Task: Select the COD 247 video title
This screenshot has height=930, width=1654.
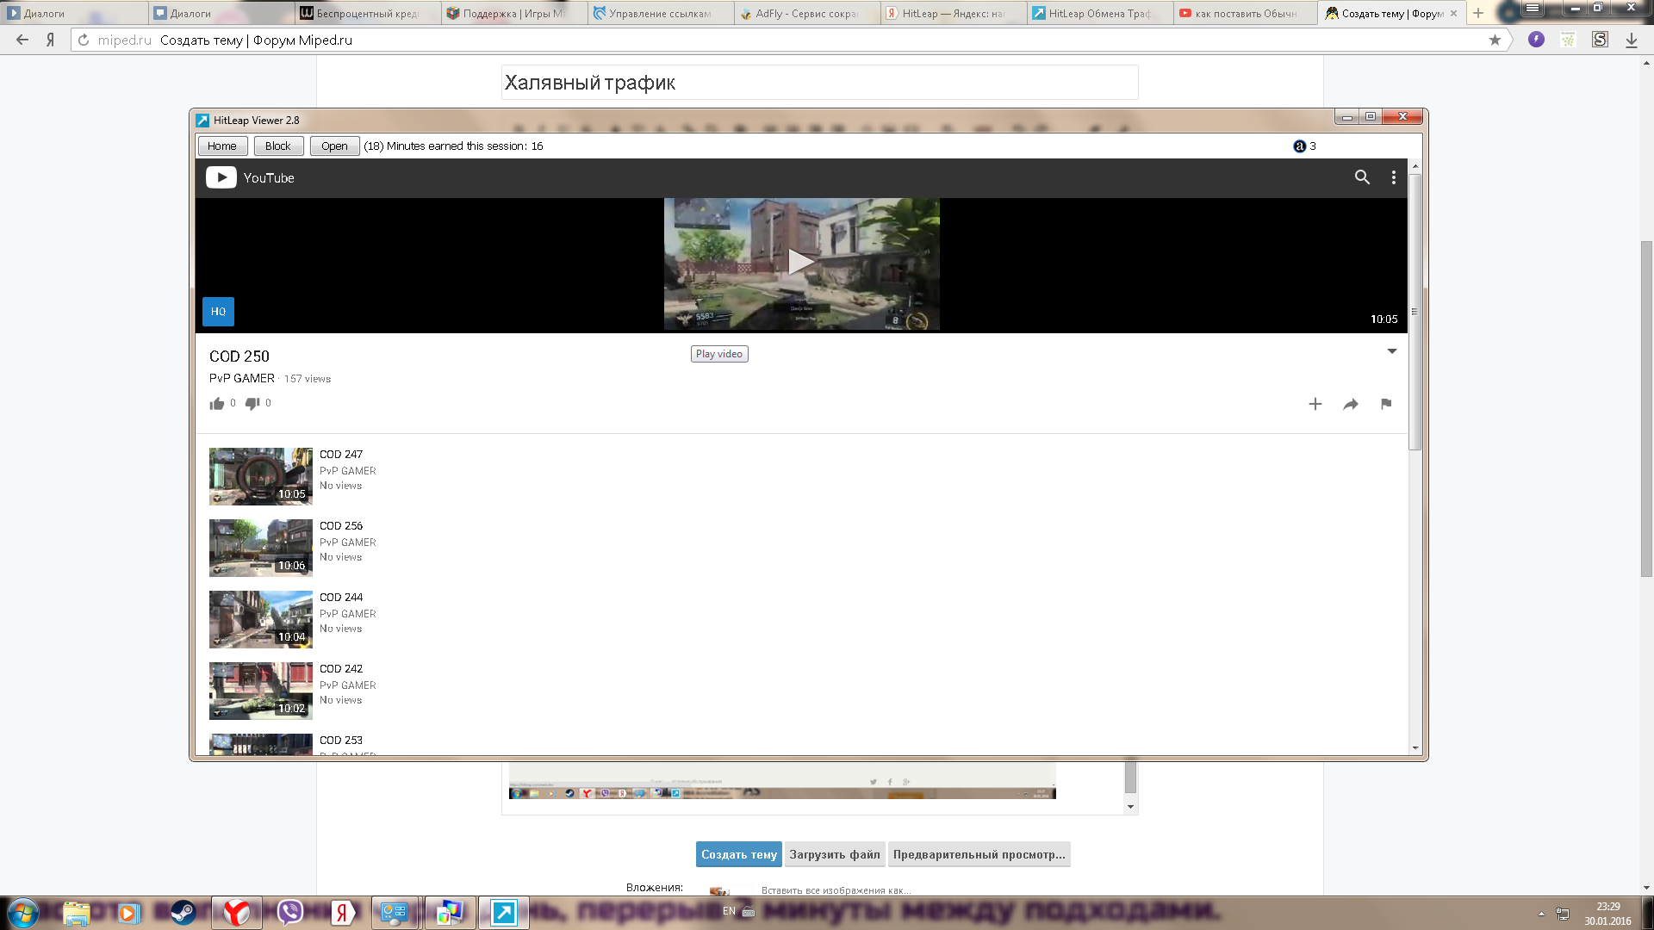Action: pyautogui.click(x=341, y=455)
